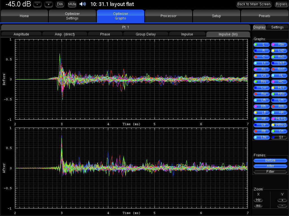Click Back to Main Screen
The width and height of the screenshot is (289, 216).
click(x=254, y=4)
